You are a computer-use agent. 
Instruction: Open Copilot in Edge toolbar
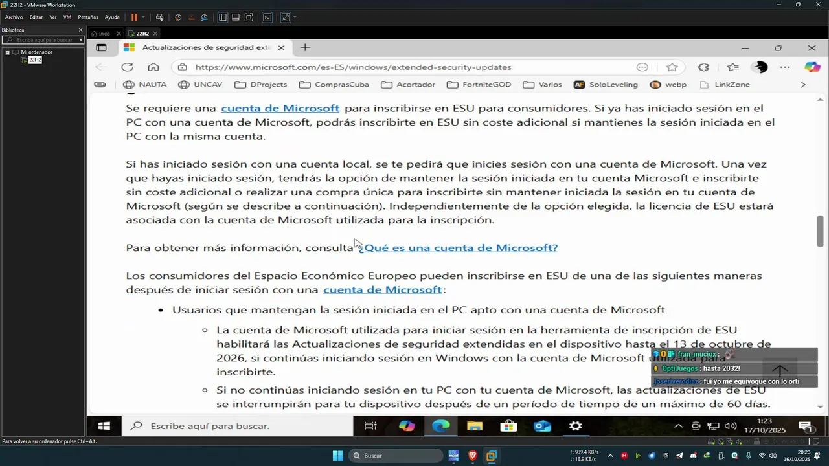812,67
